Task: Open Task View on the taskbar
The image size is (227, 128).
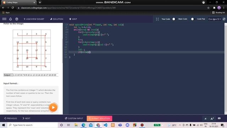Action: [x=68, y=125]
